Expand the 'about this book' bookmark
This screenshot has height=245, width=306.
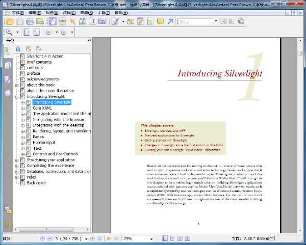tap(17, 86)
